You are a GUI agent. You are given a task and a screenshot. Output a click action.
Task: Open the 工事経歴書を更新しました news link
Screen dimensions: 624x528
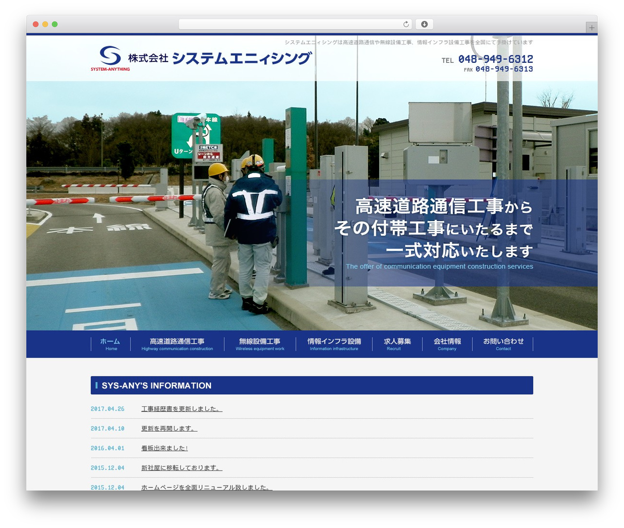(x=182, y=409)
